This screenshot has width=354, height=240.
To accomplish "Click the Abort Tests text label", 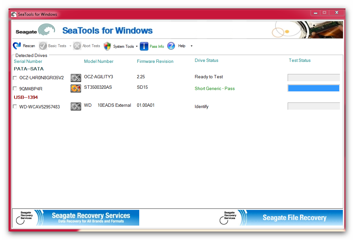I will coord(91,46).
